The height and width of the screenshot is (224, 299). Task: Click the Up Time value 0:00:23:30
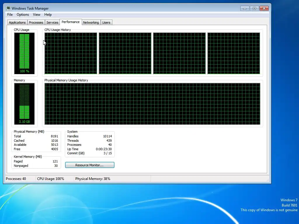104,149
